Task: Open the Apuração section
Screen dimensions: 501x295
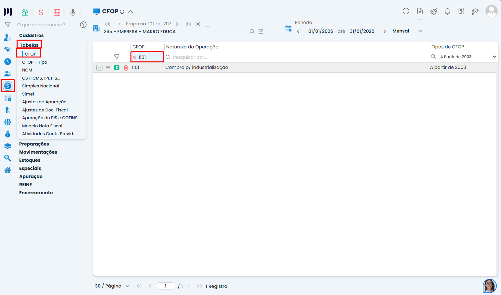Action: pyautogui.click(x=31, y=176)
